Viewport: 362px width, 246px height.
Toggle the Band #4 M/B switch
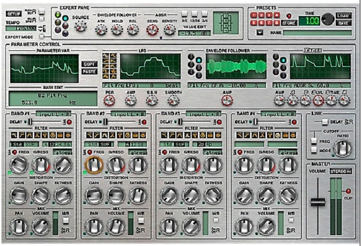click(x=291, y=220)
